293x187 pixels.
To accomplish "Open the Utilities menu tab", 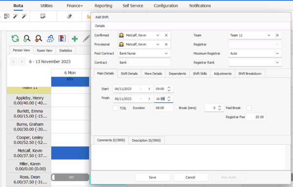I will tap(46, 6).
